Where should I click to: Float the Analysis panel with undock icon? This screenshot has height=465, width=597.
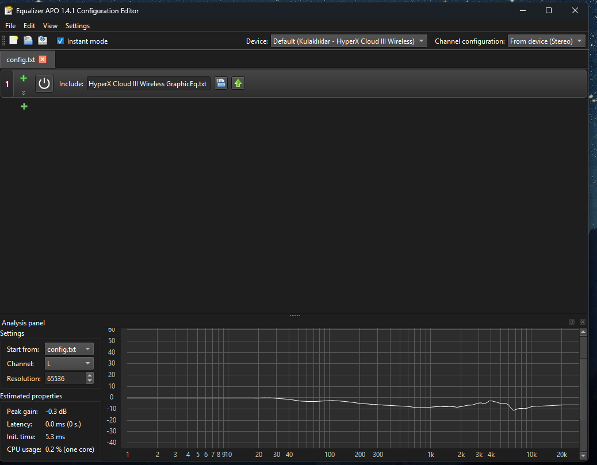coord(572,322)
